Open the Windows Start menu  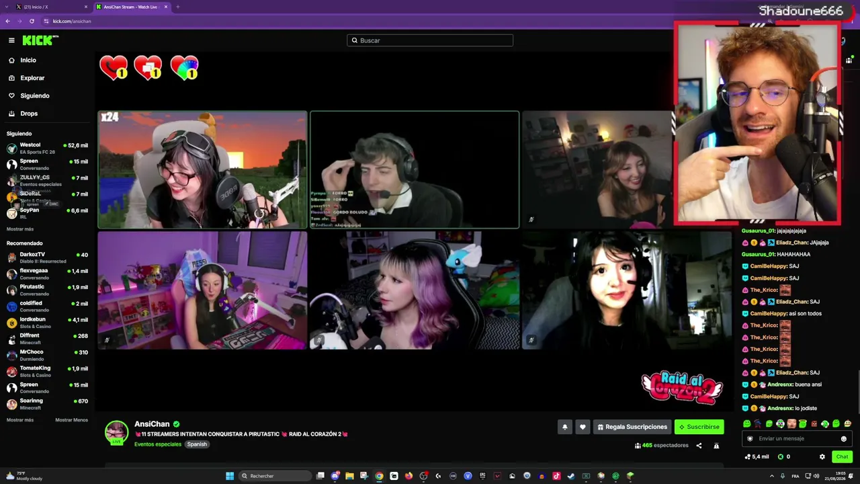coord(230,476)
